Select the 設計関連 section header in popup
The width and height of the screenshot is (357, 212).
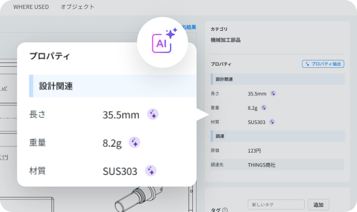pyautogui.click(x=113, y=86)
